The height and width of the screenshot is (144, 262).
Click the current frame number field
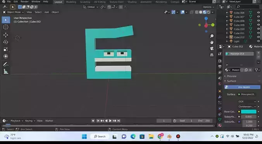[x=164, y=121]
